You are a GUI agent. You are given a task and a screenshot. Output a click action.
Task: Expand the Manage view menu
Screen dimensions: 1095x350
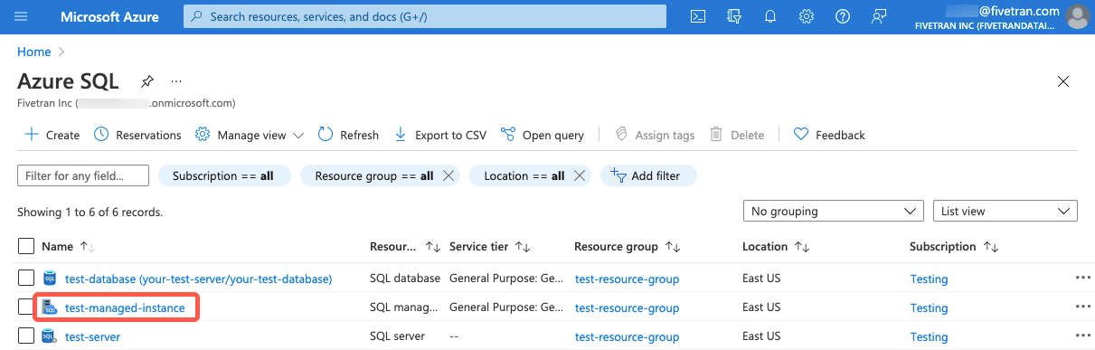250,135
